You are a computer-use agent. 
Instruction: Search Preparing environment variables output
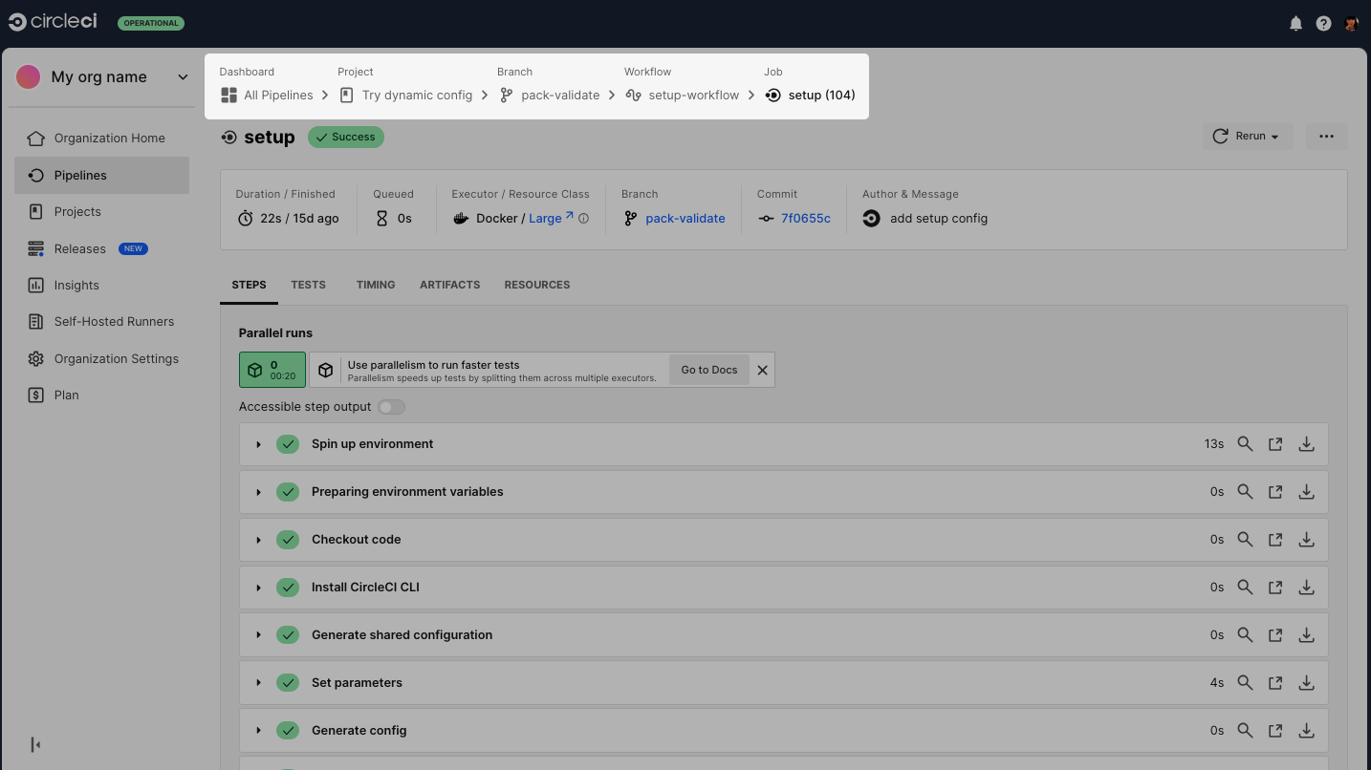(1245, 492)
